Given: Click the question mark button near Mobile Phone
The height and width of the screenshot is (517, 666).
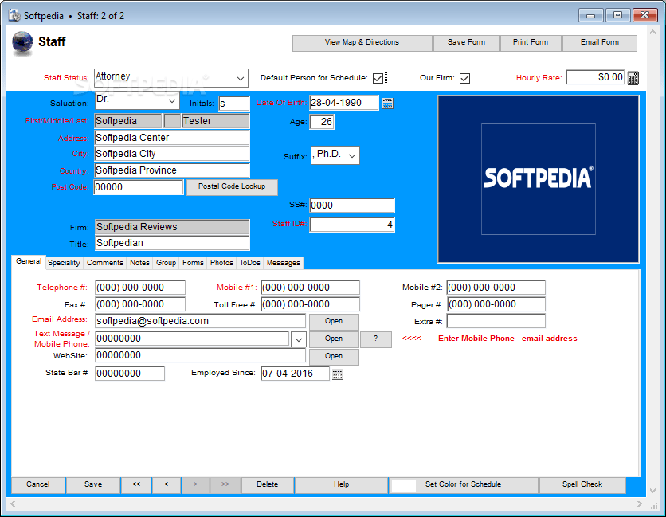Looking at the screenshot, I should [x=374, y=339].
